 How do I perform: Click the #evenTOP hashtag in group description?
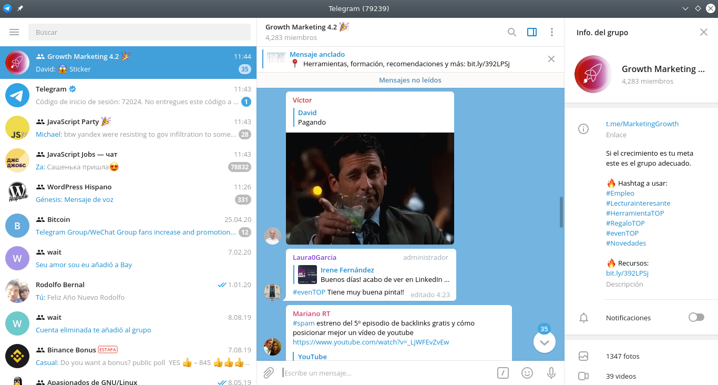coord(622,233)
